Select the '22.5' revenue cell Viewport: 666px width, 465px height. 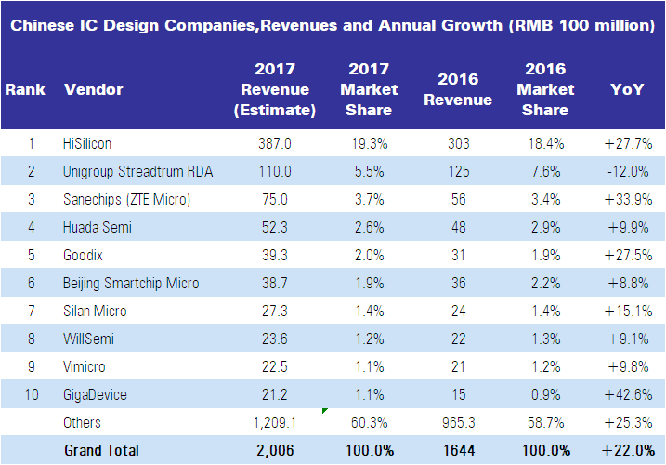[x=275, y=366]
